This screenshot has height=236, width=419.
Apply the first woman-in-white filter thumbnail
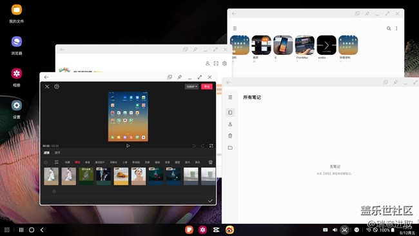click(51, 176)
